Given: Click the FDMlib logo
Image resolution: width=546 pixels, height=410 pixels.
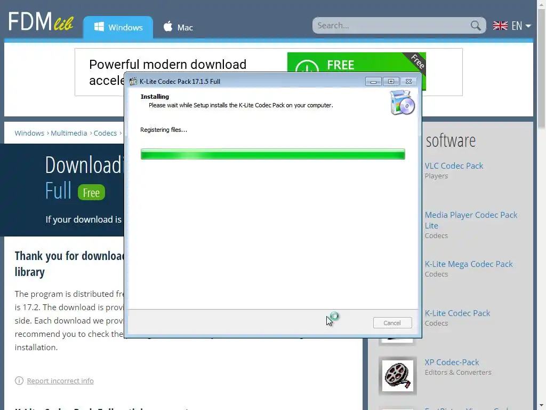Looking at the screenshot, I should [x=41, y=21].
